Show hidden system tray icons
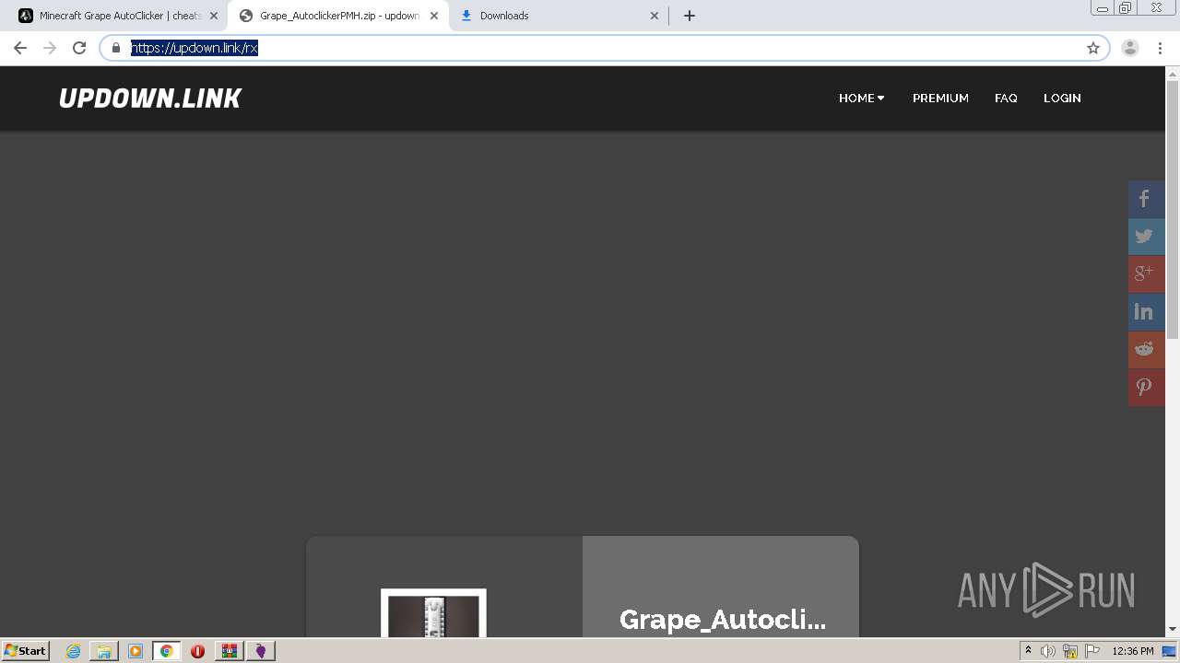 click(1028, 651)
